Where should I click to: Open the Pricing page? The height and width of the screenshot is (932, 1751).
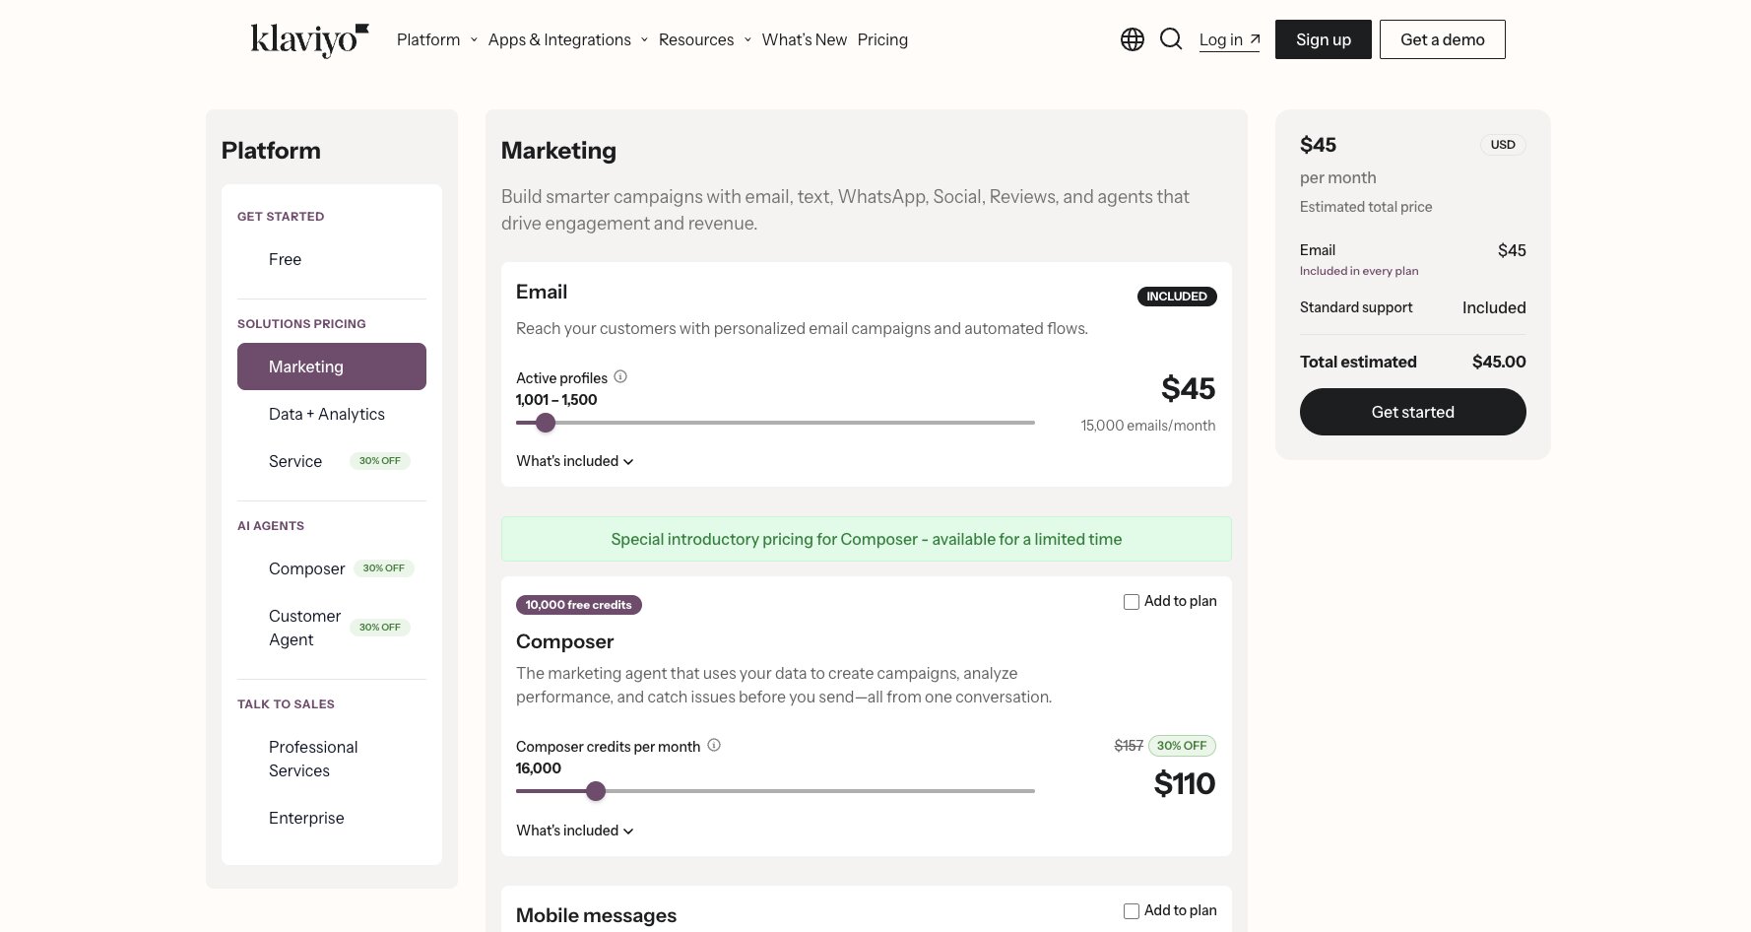(882, 39)
